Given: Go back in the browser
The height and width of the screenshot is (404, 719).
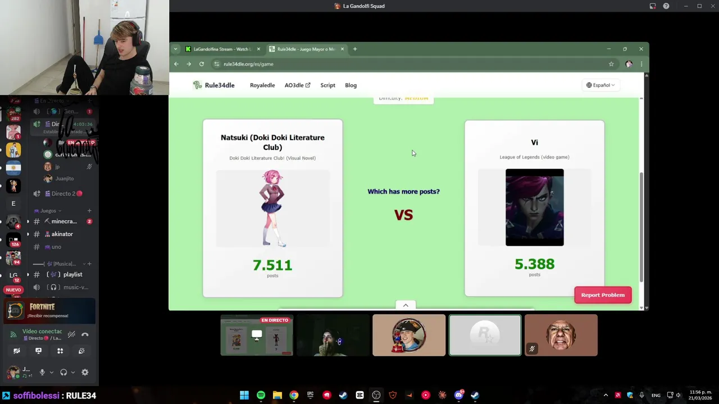Looking at the screenshot, I should pos(176,64).
